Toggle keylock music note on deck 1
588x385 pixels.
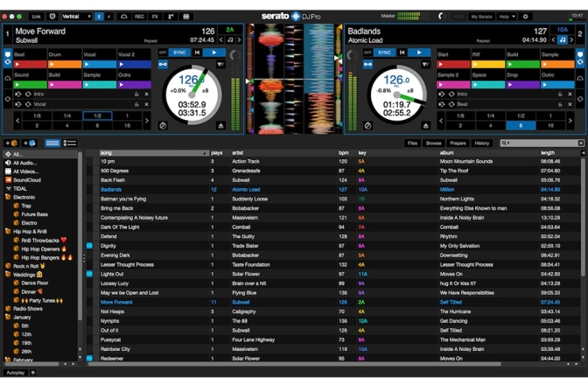pos(230,39)
